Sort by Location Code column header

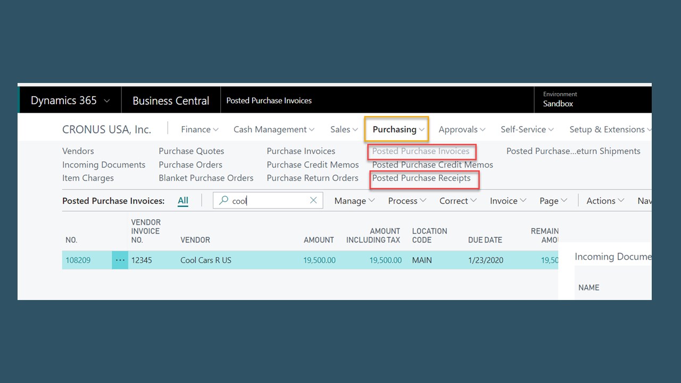429,236
